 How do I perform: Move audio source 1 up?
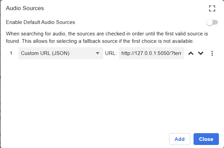[x=191, y=53]
